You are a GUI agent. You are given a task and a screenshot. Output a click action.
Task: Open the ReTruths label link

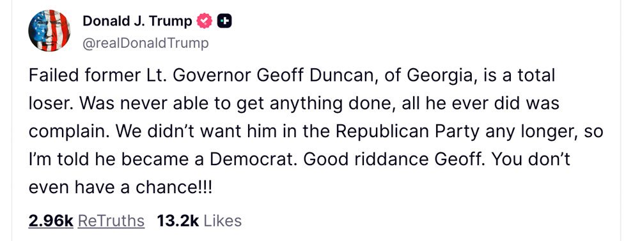click(x=111, y=221)
